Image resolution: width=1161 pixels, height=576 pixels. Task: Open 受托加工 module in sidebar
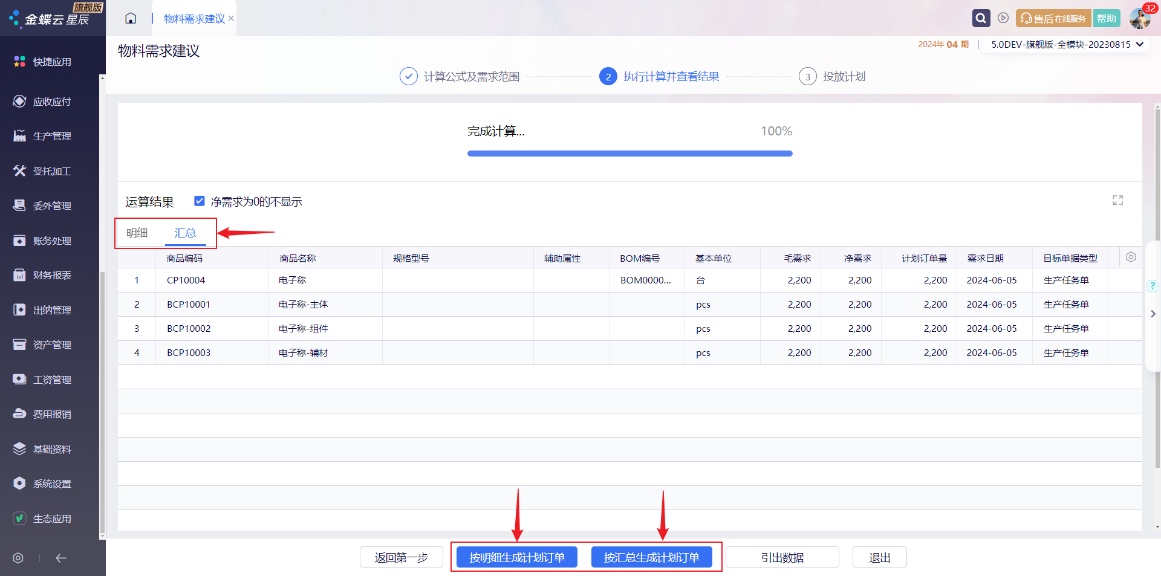(42, 171)
